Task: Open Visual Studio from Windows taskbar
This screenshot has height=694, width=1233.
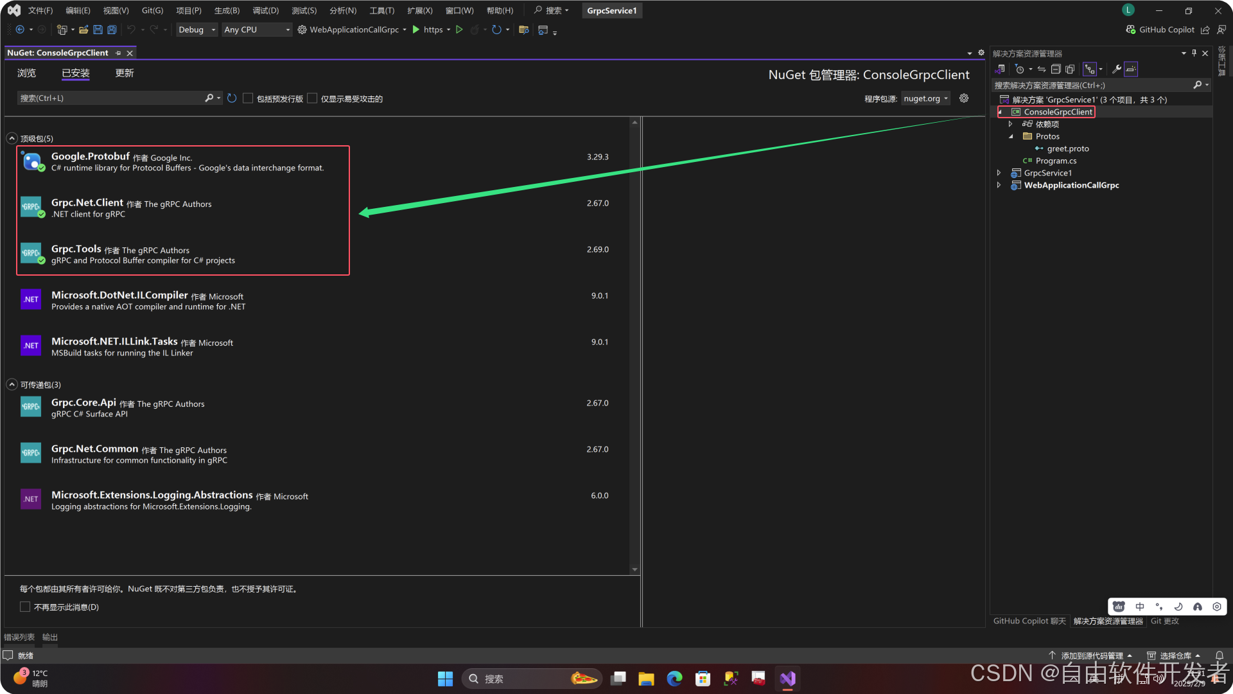Action: (787, 679)
